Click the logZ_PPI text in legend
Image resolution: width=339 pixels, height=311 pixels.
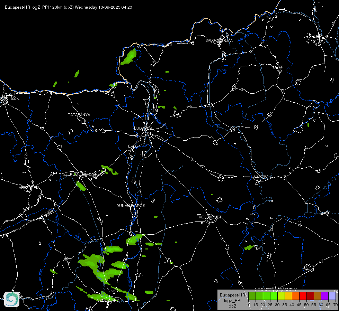coord(233,301)
